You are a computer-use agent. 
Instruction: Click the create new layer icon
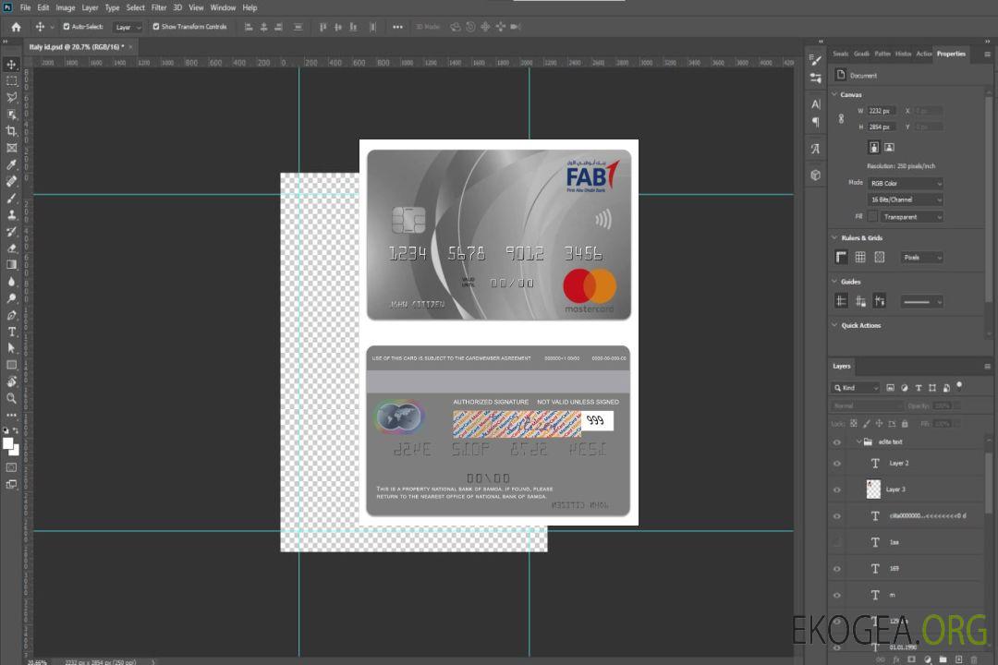(958, 659)
